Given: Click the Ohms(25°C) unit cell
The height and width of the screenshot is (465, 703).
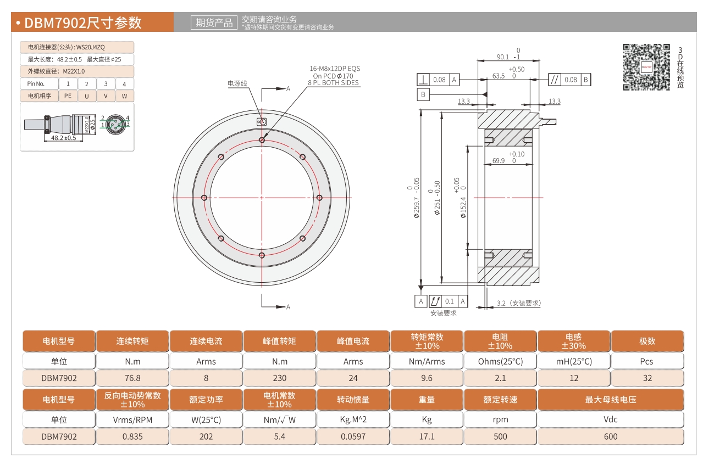Looking at the screenshot, I should coord(501,361).
